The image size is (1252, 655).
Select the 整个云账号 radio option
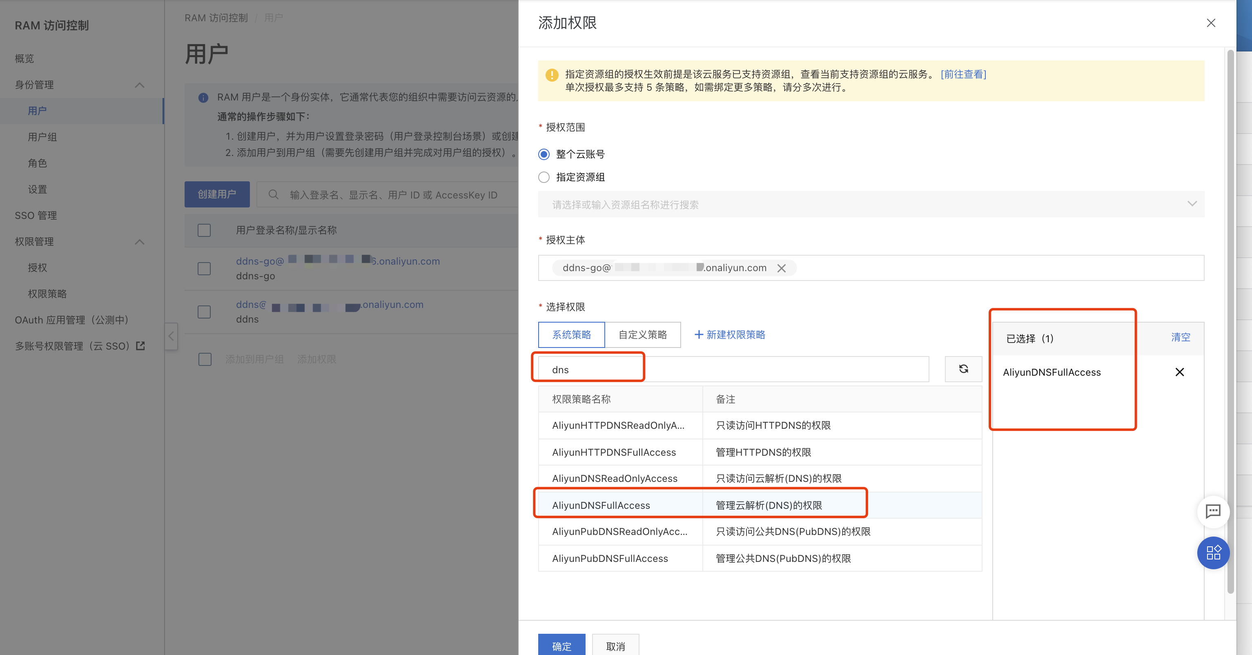tap(544, 154)
